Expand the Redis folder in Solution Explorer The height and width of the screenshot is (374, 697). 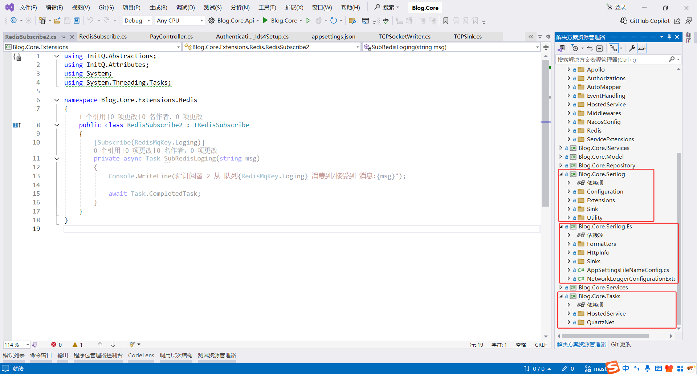click(x=569, y=131)
